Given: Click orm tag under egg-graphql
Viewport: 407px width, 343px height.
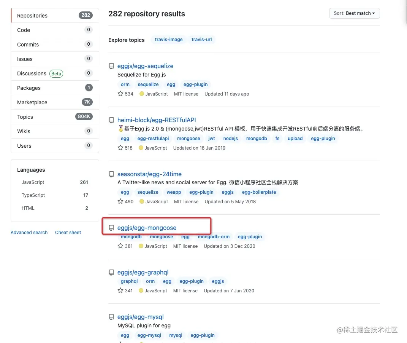Looking at the screenshot, I should click(x=150, y=281).
